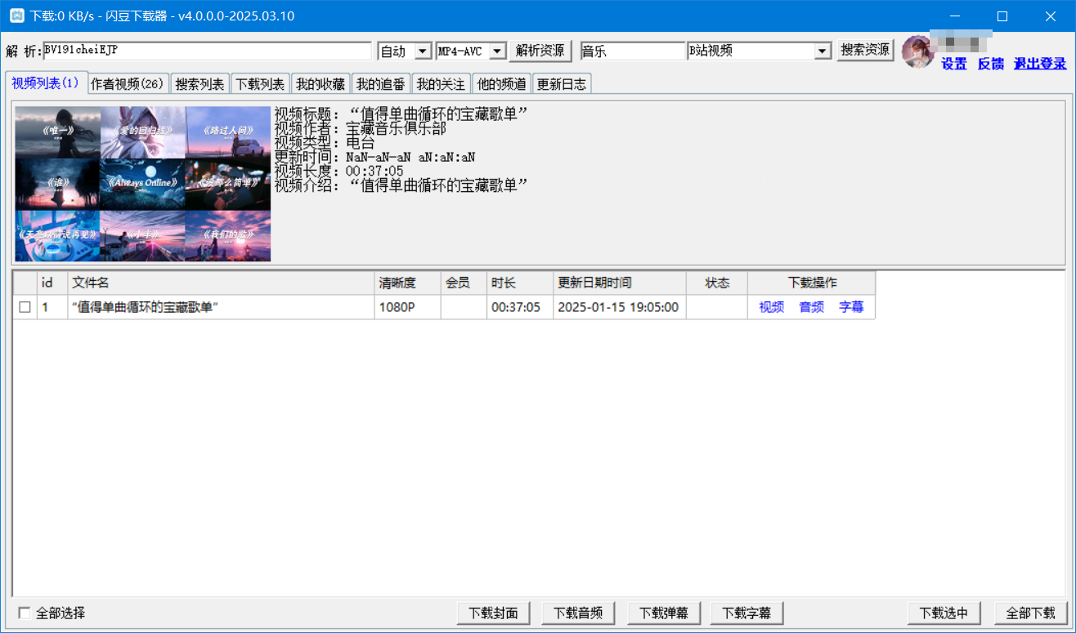Click the 搜索资源 button
The height and width of the screenshot is (633, 1076).
point(865,50)
